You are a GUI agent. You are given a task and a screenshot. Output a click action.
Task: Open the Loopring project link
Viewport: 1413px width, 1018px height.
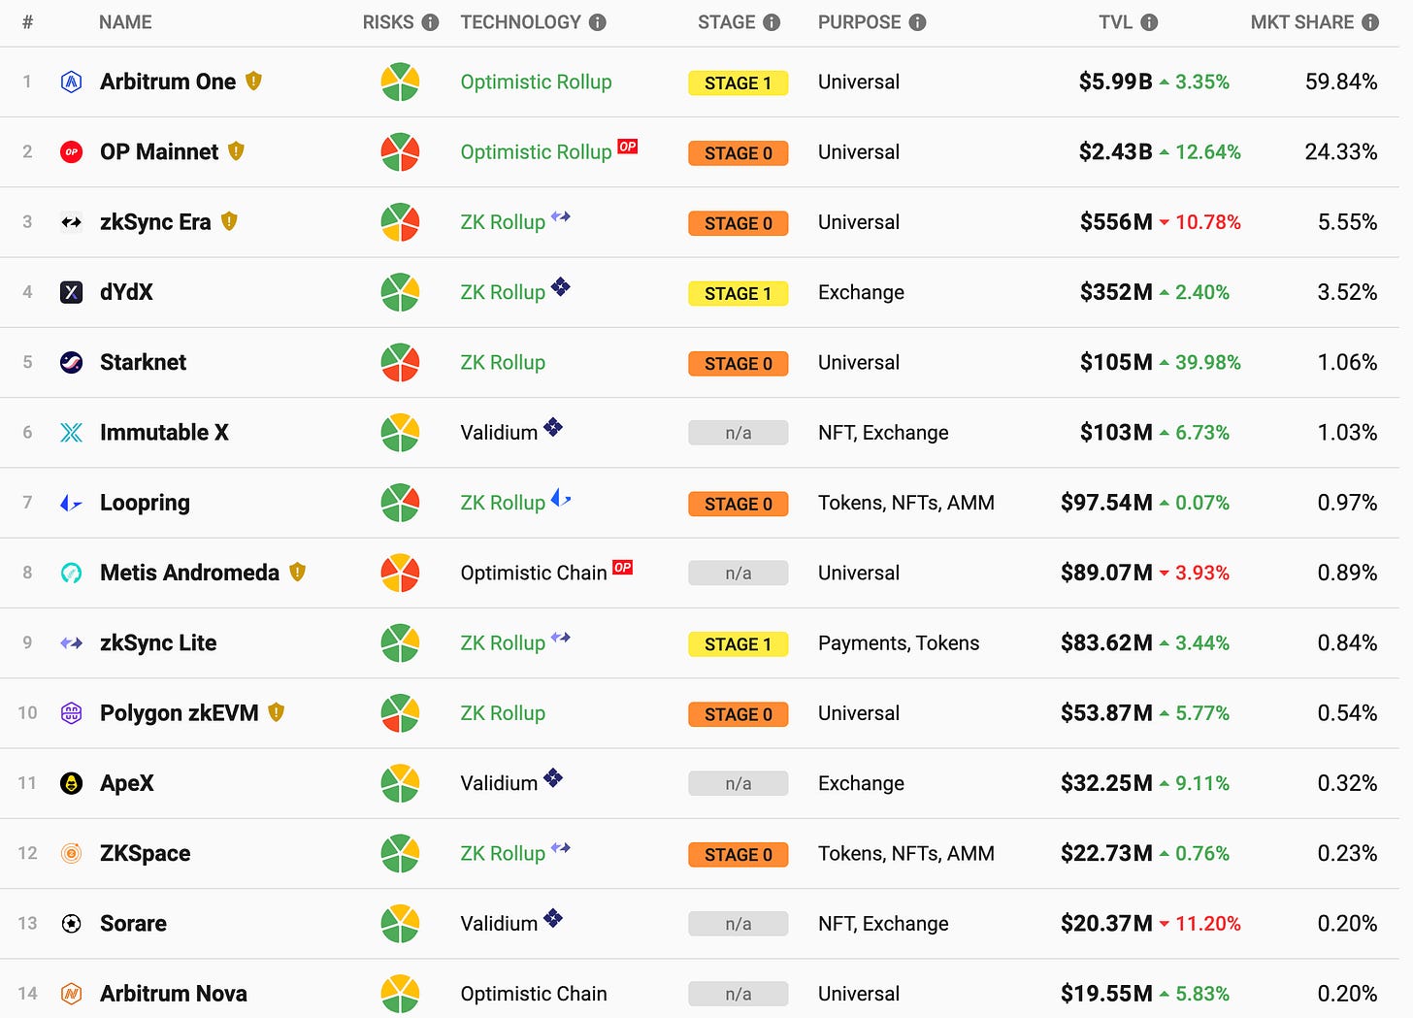[x=145, y=503]
